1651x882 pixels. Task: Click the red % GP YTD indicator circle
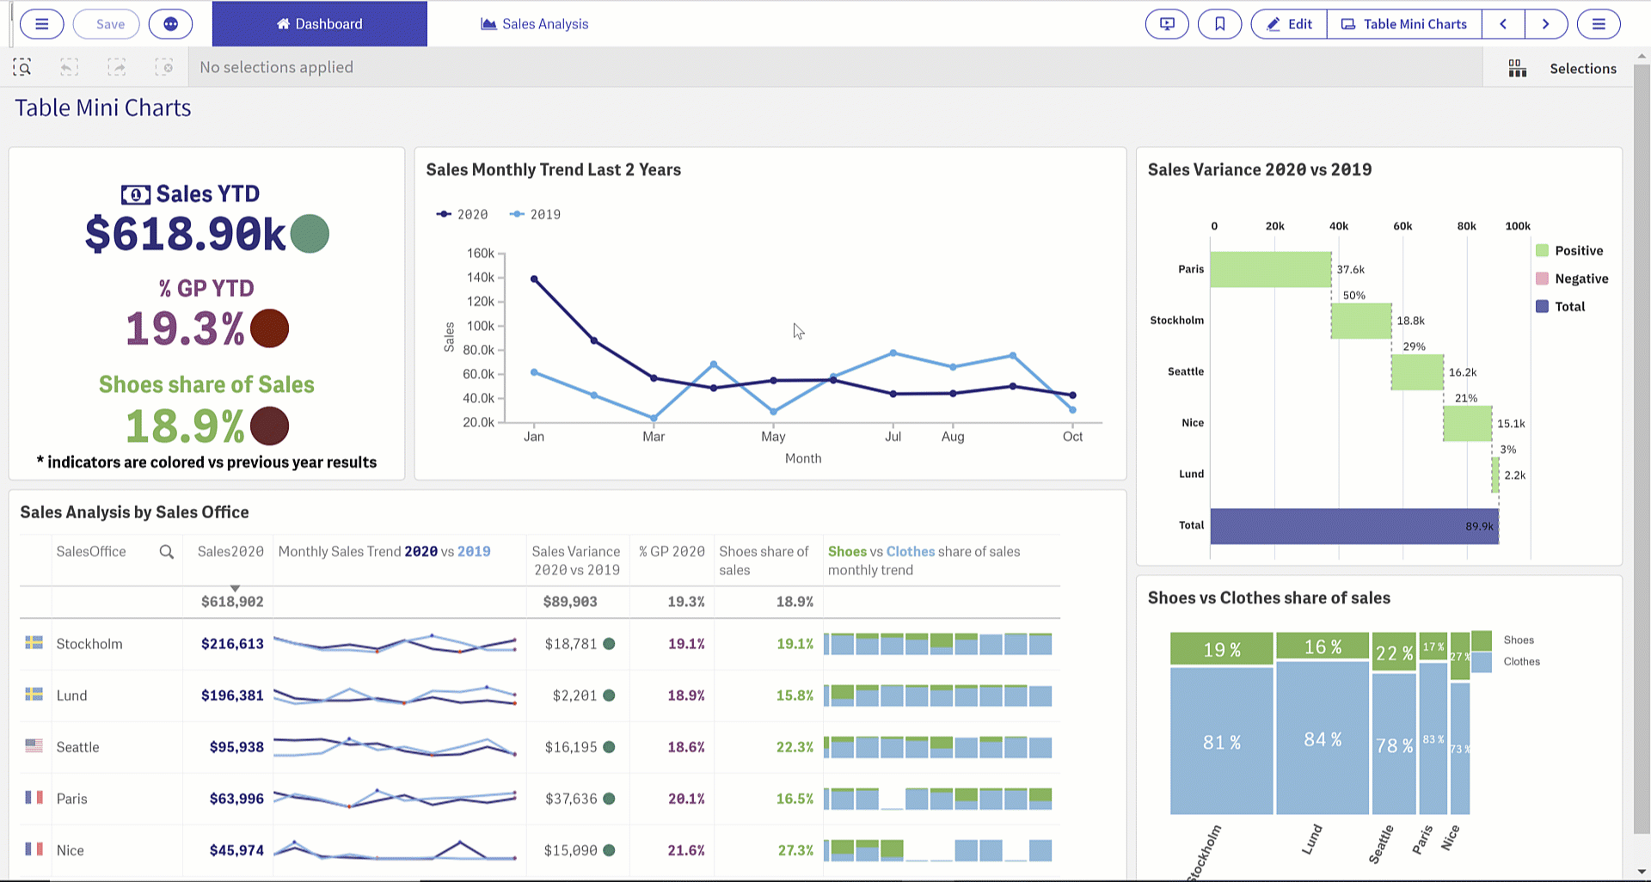click(x=269, y=328)
